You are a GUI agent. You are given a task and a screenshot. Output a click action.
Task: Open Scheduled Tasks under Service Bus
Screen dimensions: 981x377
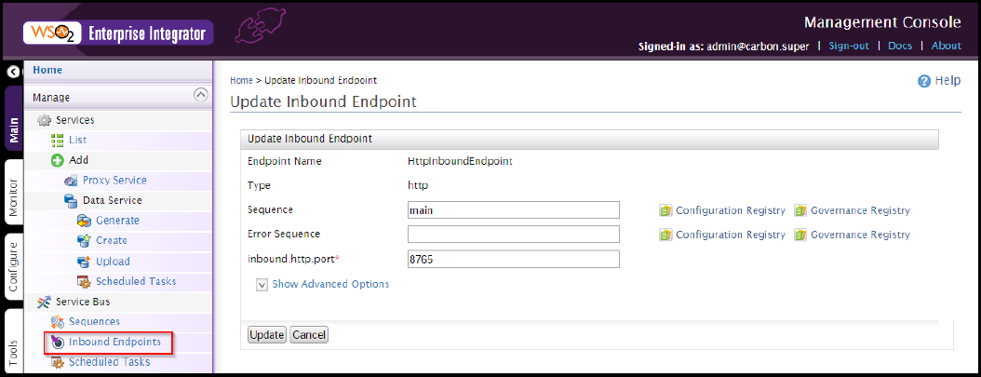110,362
